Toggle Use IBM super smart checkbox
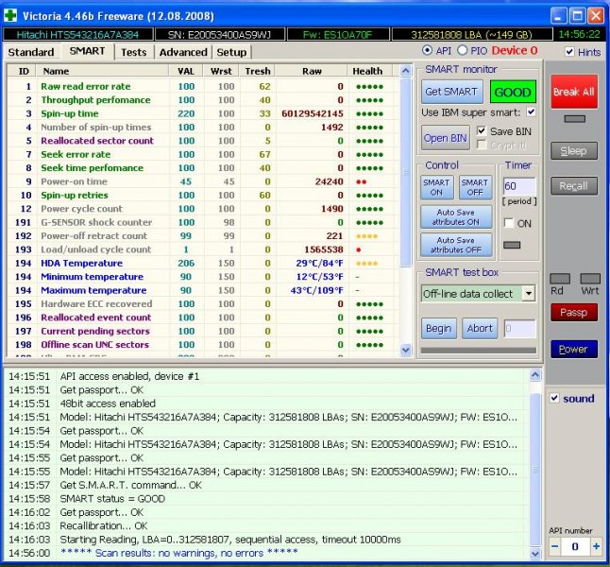This screenshot has height=567, width=610. (531, 113)
